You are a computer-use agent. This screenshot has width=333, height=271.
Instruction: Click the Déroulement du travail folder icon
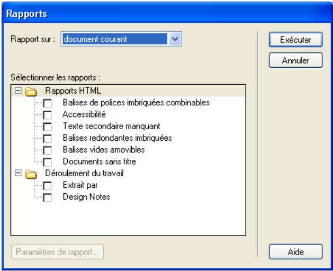31,174
